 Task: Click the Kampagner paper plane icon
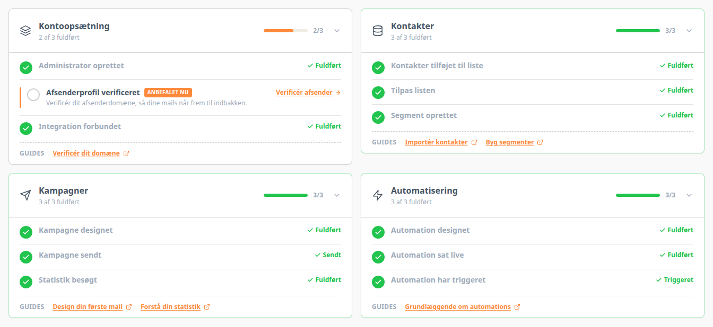[x=25, y=195]
